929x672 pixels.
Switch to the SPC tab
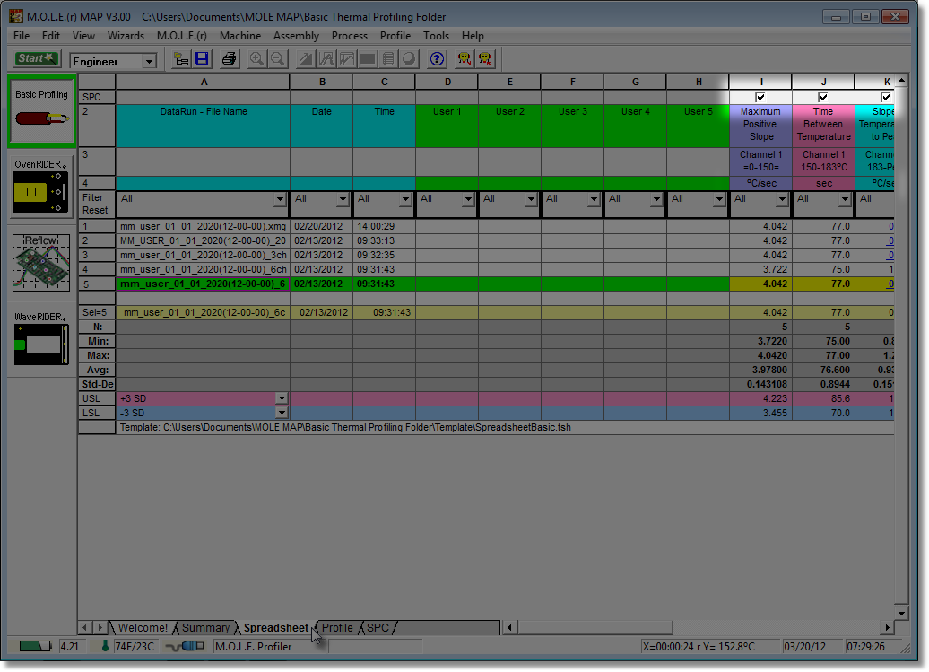pos(378,627)
